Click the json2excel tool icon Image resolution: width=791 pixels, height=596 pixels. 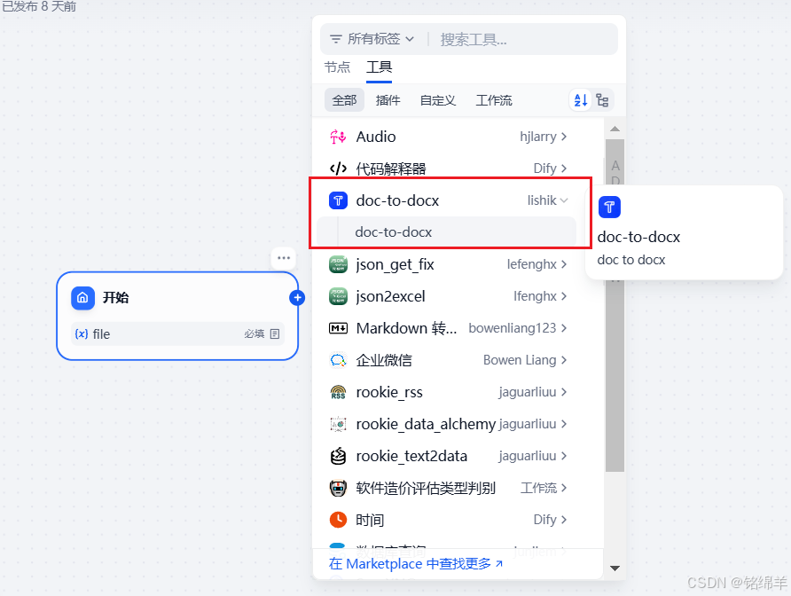tap(337, 296)
